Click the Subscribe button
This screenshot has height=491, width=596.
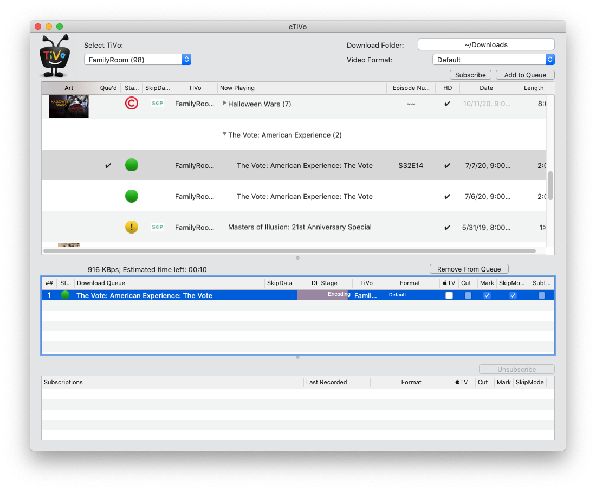point(470,75)
